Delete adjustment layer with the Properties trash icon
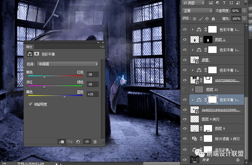 tap(95, 142)
